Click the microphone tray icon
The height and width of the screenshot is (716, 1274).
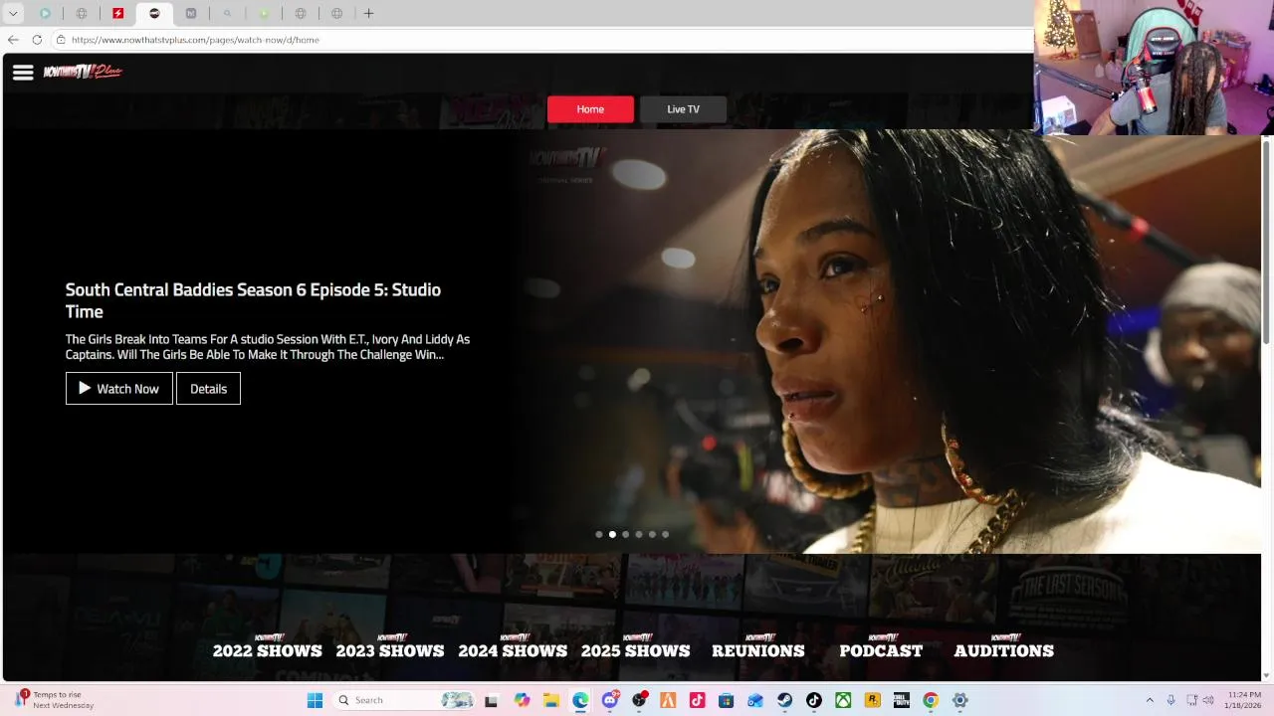click(1171, 700)
